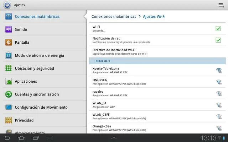Connect to the Xperia-Tabletzona network
The width and height of the screenshot is (228, 142).
pos(157,70)
